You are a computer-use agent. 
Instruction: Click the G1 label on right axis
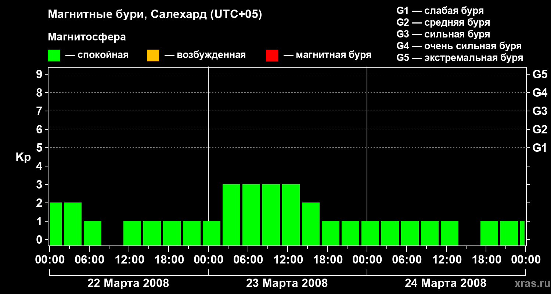pos(540,148)
